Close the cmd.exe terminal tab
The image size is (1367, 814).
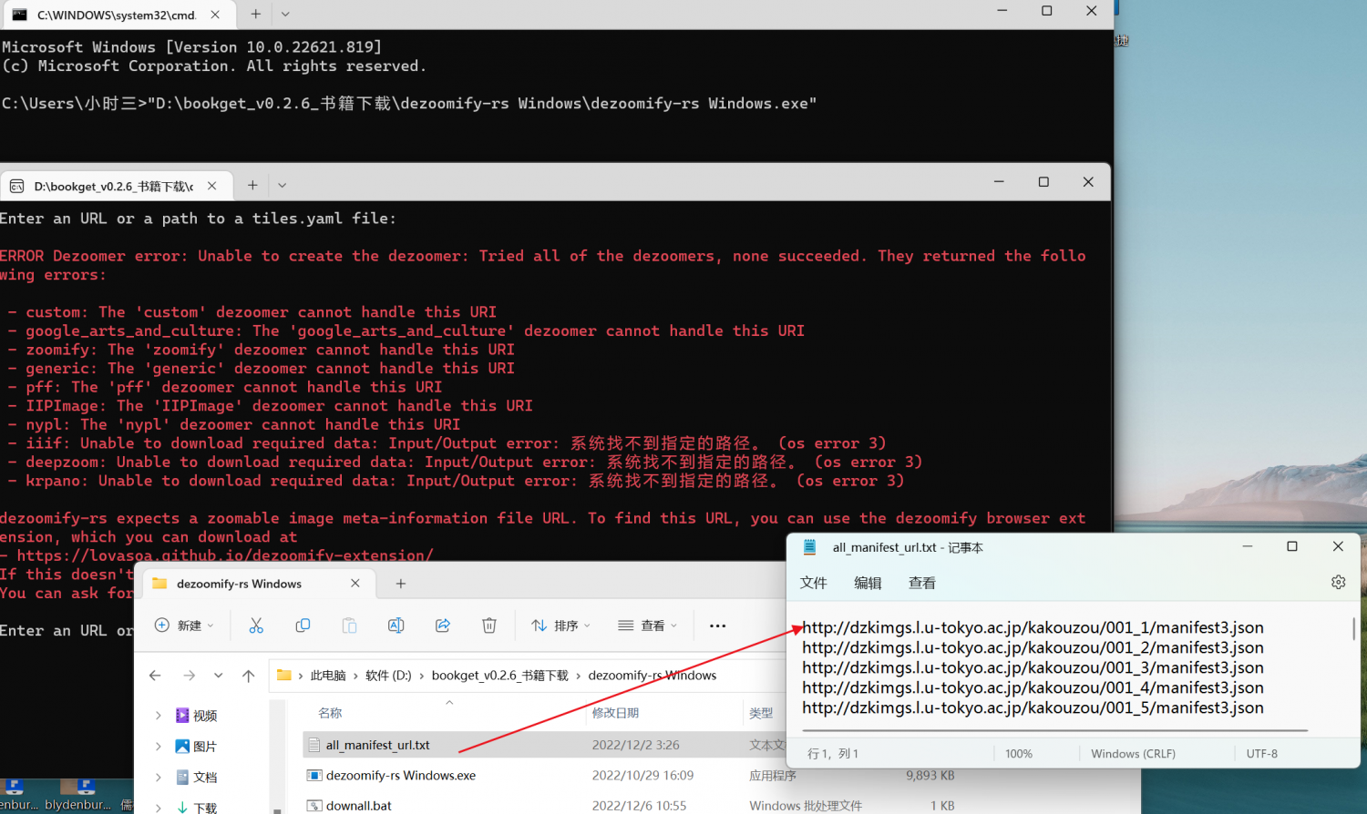[215, 15]
